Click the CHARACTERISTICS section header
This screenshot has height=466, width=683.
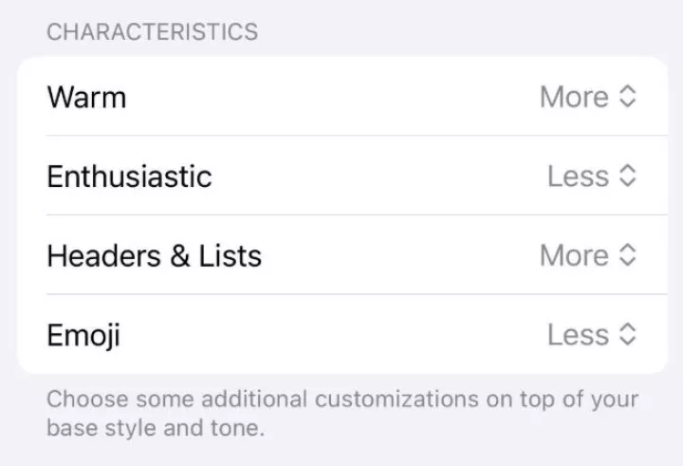pos(152,31)
